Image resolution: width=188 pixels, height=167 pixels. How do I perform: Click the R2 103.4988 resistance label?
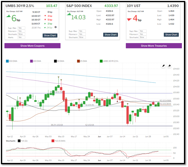(x=165, y=101)
